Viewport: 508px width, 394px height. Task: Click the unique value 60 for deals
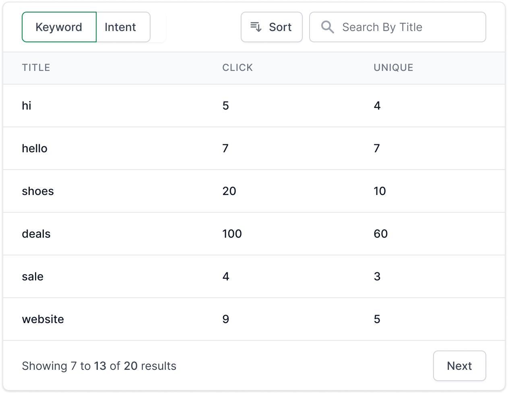380,234
